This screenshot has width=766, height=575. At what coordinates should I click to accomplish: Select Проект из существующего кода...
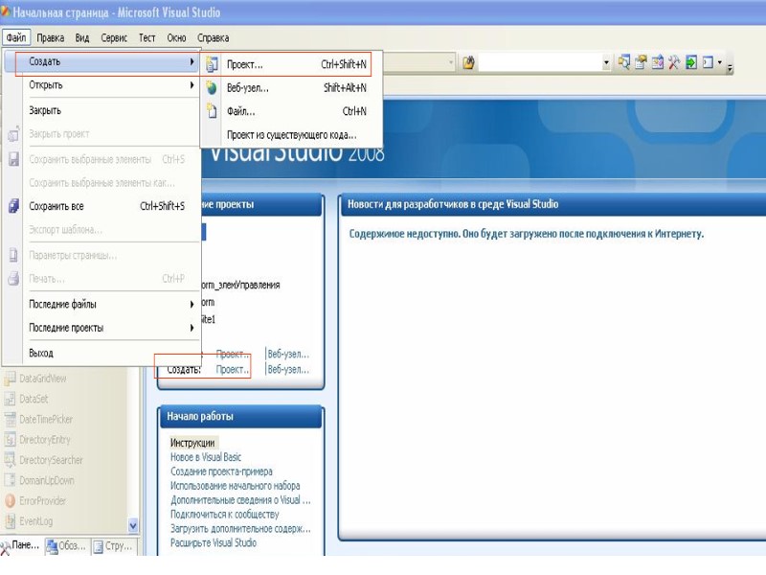[x=291, y=135]
